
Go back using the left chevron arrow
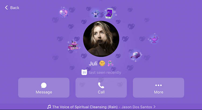tap(6, 8)
